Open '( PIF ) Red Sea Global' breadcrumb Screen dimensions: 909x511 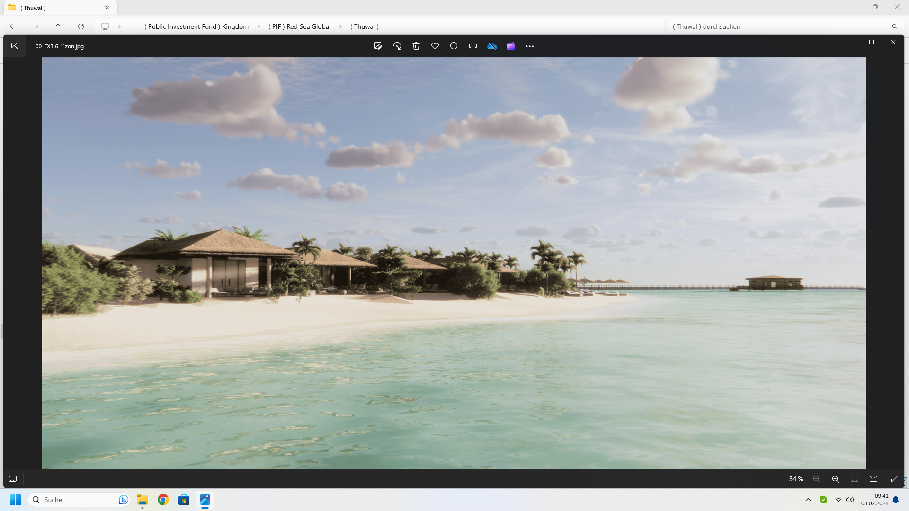click(299, 26)
